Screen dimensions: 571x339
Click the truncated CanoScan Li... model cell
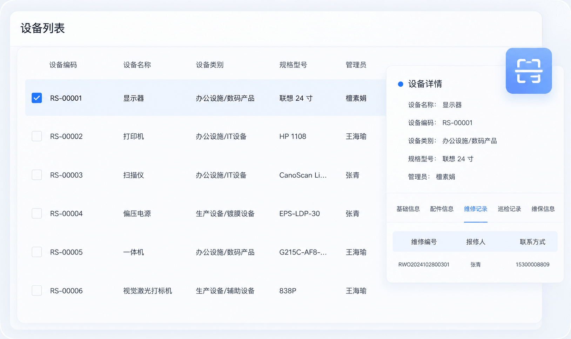pyautogui.click(x=303, y=175)
